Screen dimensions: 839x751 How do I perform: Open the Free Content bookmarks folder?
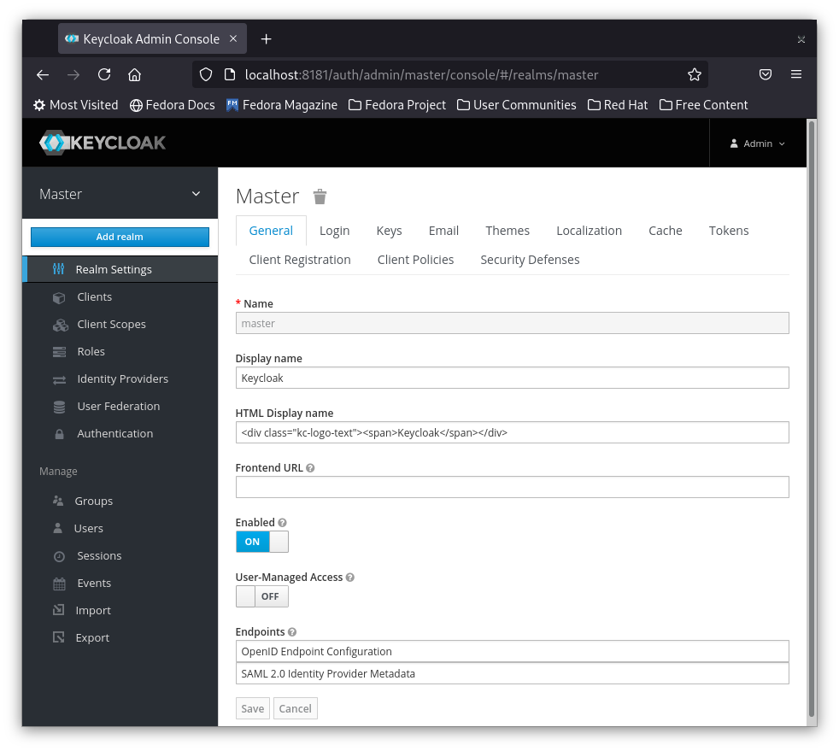704,105
